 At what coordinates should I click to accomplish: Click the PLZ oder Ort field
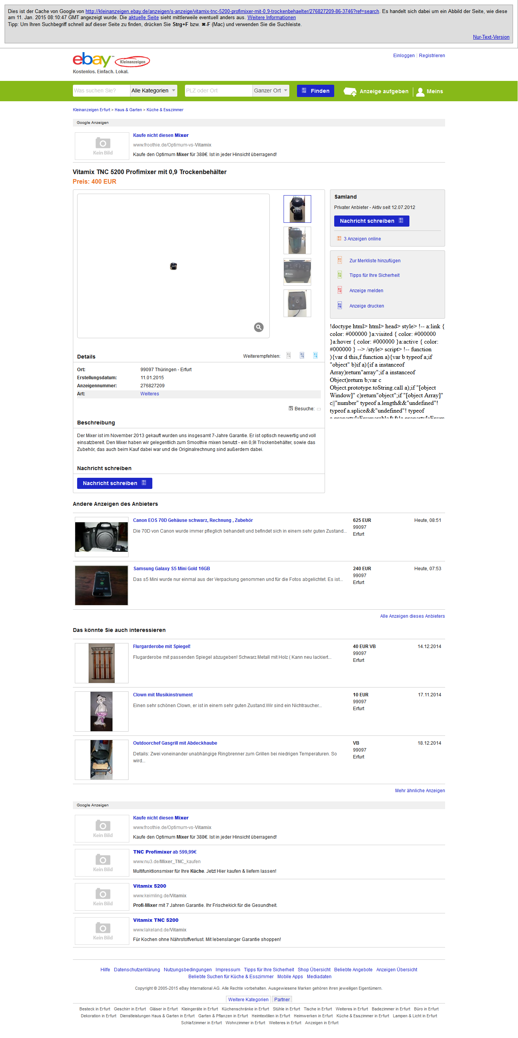coord(218,90)
